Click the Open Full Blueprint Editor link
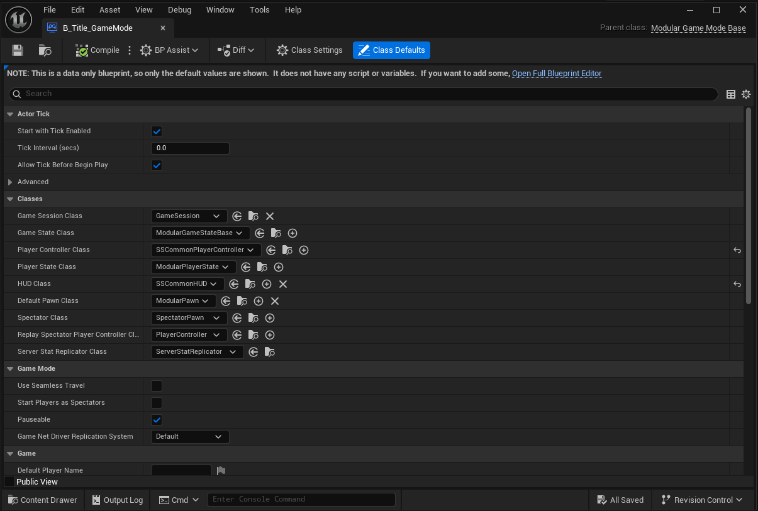This screenshot has width=758, height=511. pyautogui.click(x=557, y=73)
